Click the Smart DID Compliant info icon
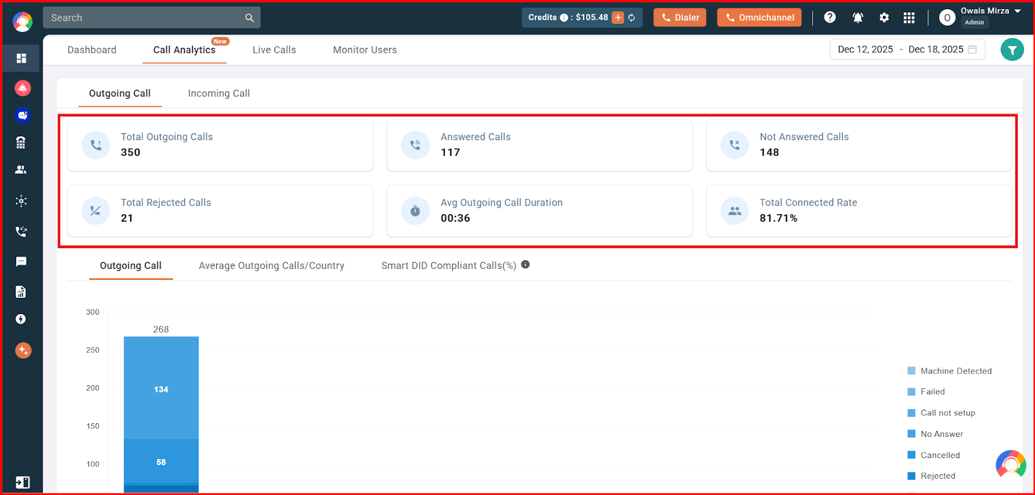Viewport: 1035px width, 495px height. pos(525,264)
